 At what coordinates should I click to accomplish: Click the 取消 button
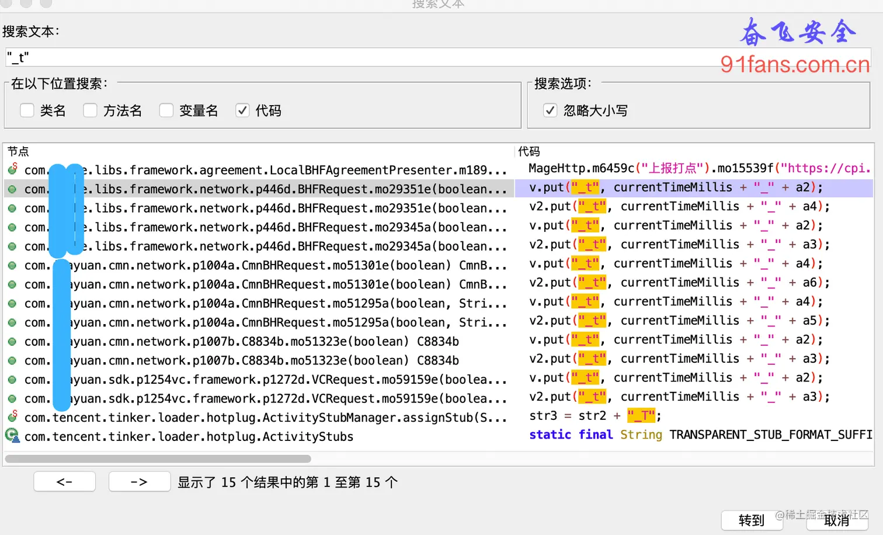coord(837,520)
